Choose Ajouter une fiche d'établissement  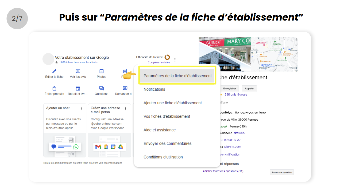point(173,103)
